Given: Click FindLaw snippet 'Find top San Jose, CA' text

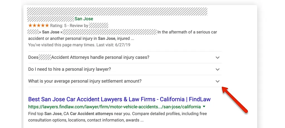Looking at the screenshot, I should point(48,114).
